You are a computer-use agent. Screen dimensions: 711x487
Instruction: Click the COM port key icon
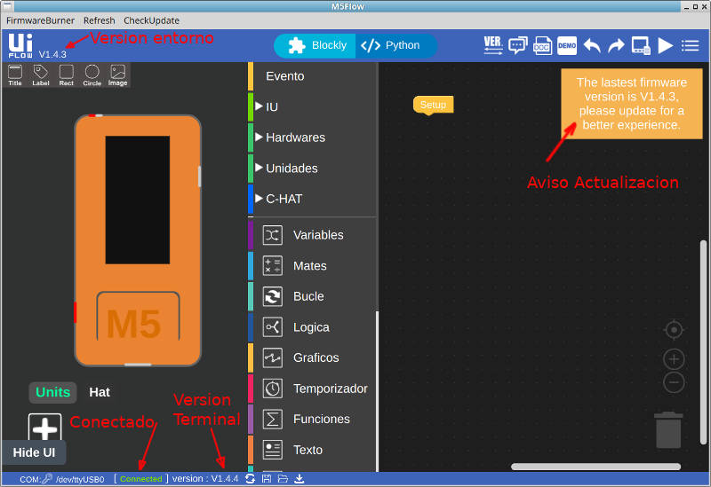point(47,478)
